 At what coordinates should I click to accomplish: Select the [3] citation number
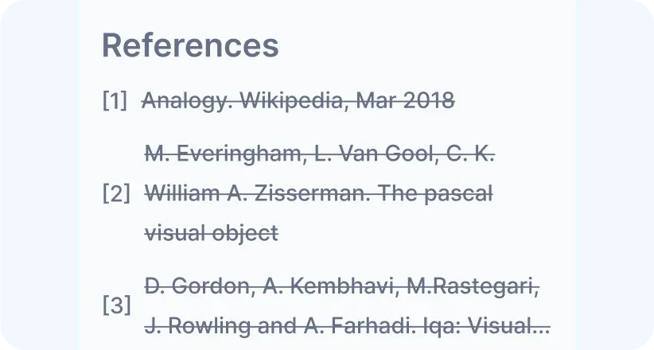[x=116, y=305]
